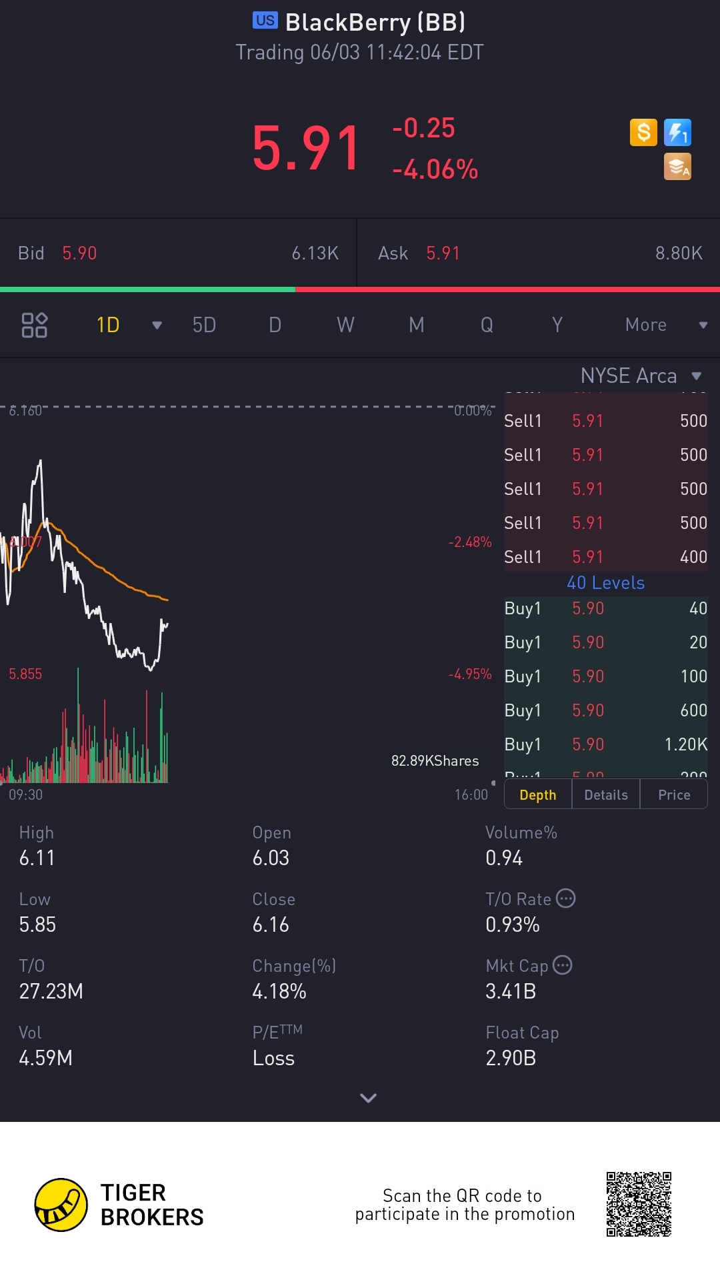Viewport: 720px width, 1288px height.
Task: Tap the Volume% 0.94 value
Action: pyautogui.click(x=504, y=858)
